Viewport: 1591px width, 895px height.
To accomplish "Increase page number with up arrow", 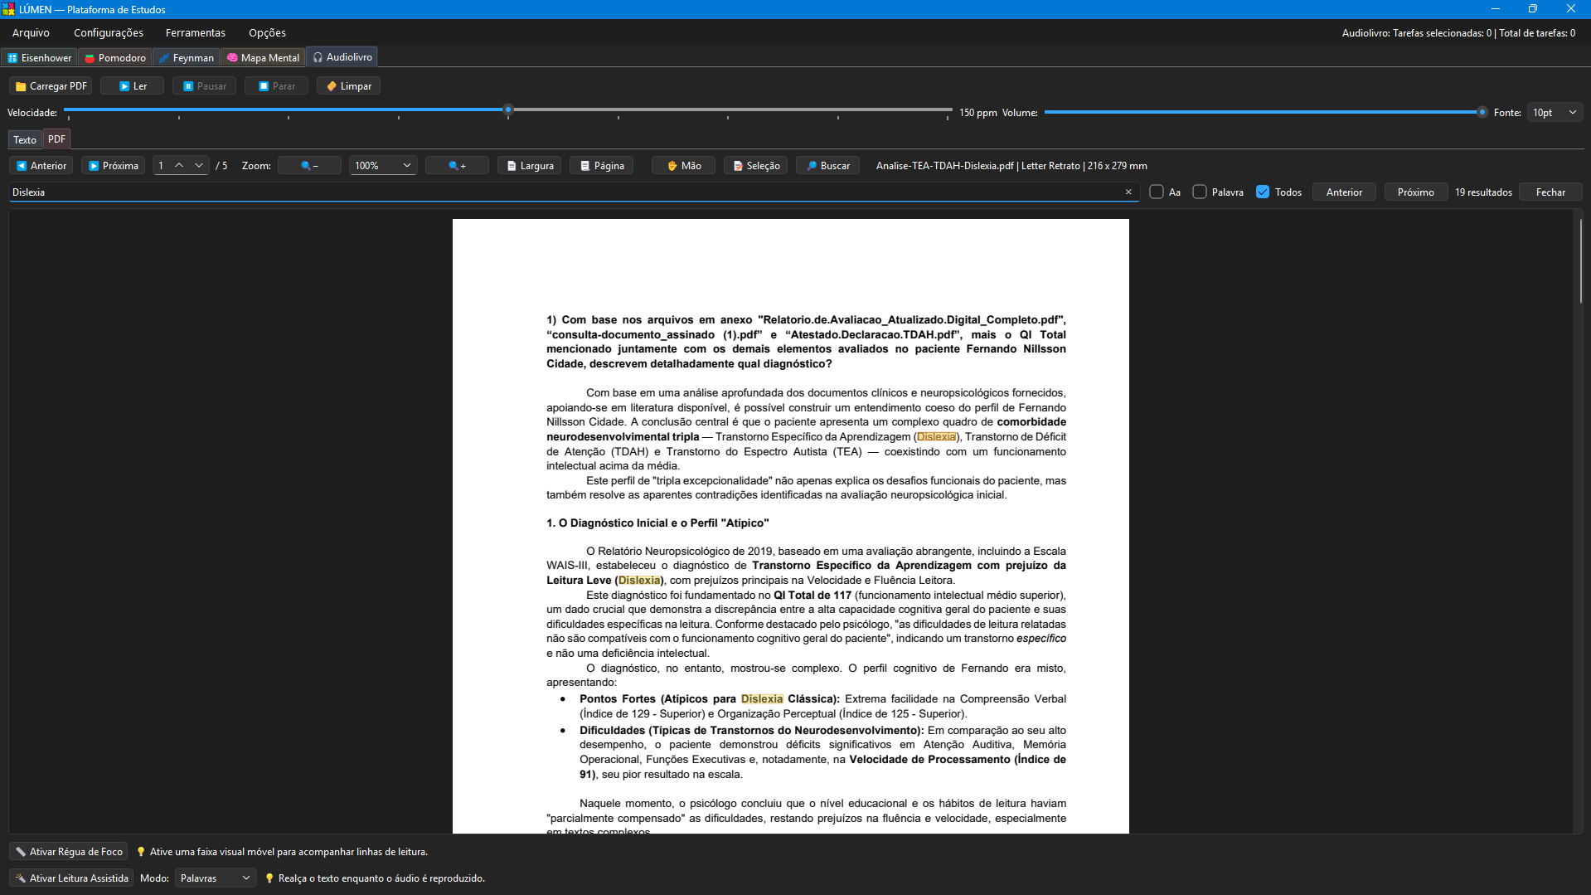I will (x=179, y=166).
